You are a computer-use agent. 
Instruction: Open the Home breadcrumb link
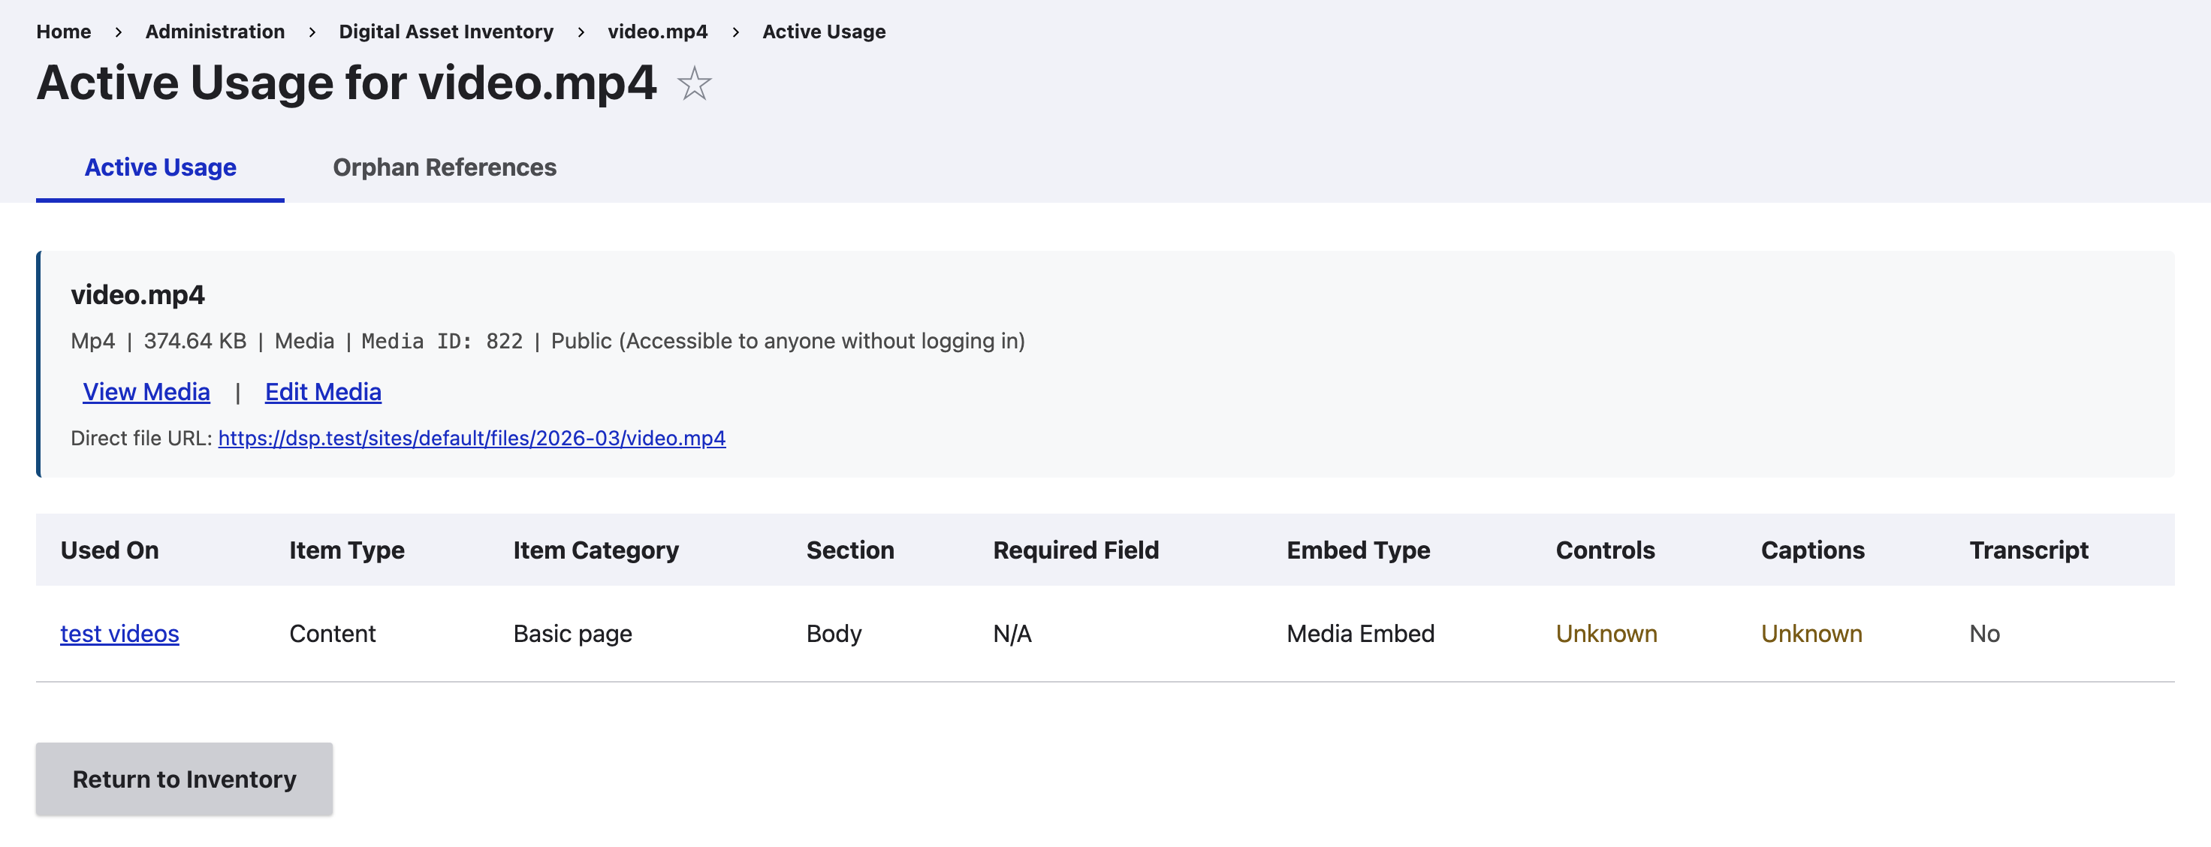64,31
